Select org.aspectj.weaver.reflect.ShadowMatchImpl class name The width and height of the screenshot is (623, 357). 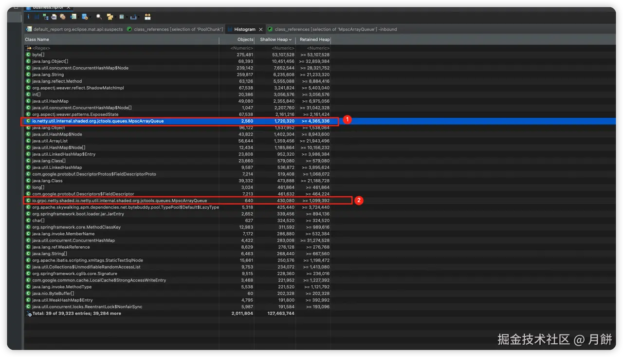point(78,88)
